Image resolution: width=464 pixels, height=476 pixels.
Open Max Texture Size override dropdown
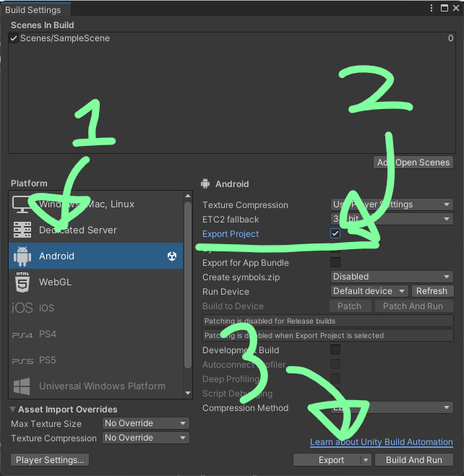146,423
